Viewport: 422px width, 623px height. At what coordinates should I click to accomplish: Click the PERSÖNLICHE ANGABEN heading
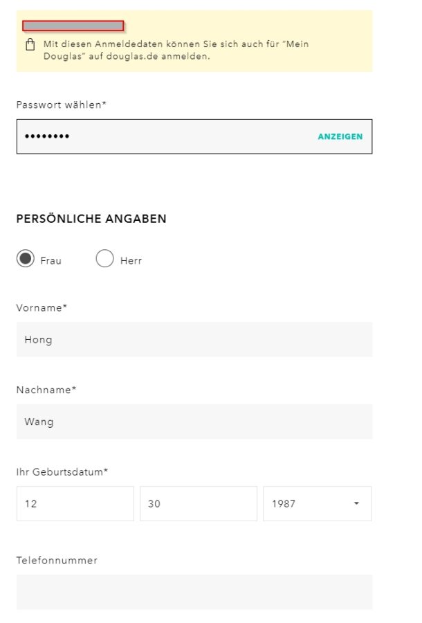(91, 219)
